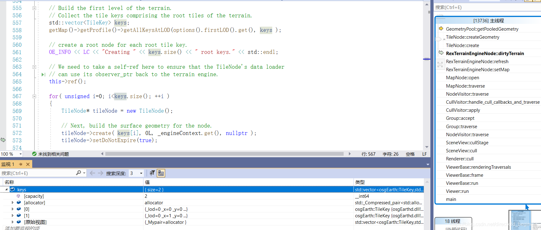Select the {_Mypair=allocator } value cell
This screenshot has width=541, height=230.
[249, 222]
